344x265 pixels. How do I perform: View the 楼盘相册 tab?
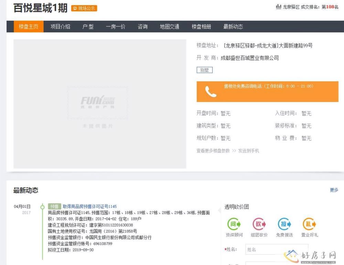pyautogui.click(x=201, y=27)
